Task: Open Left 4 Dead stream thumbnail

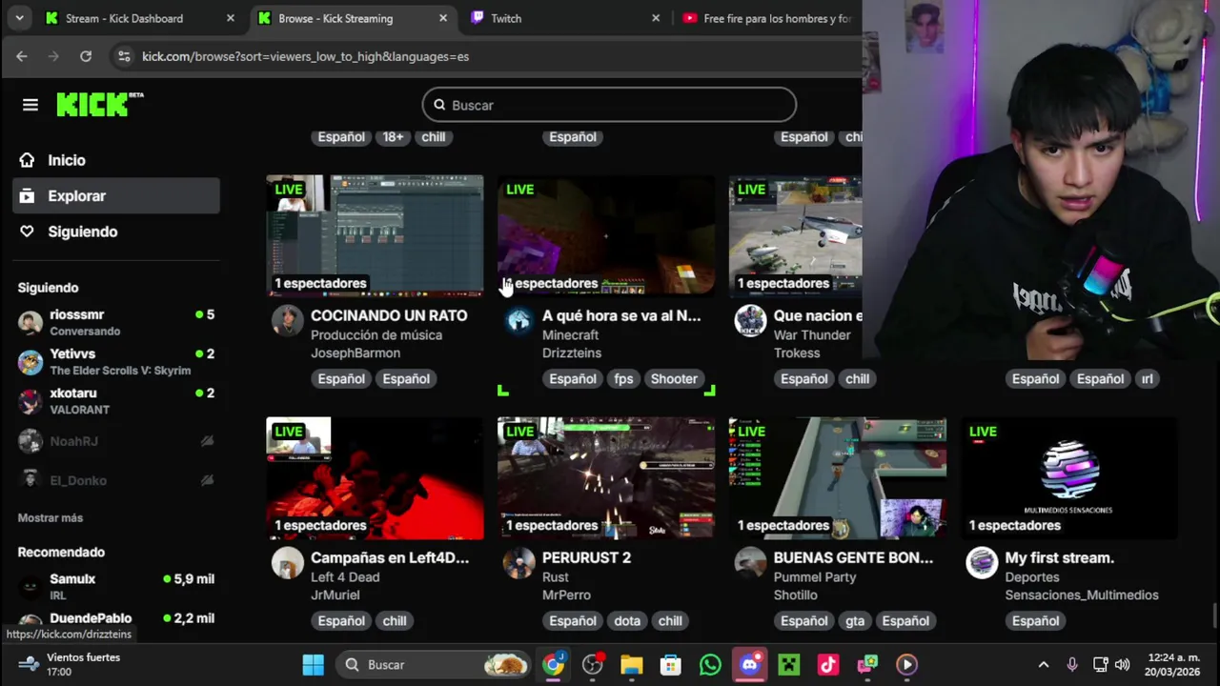Action: (375, 477)
